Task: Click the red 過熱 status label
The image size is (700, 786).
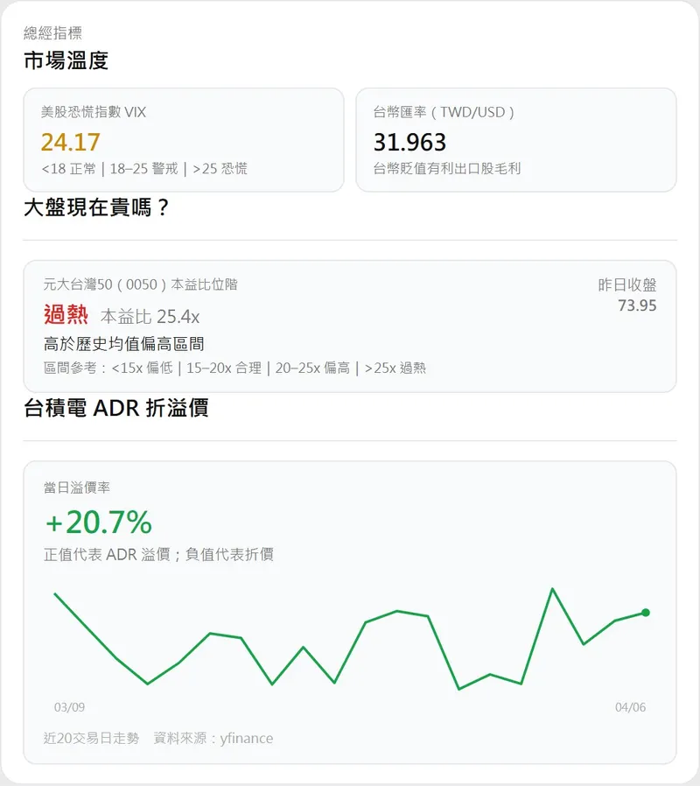Action: pos(66,314)
